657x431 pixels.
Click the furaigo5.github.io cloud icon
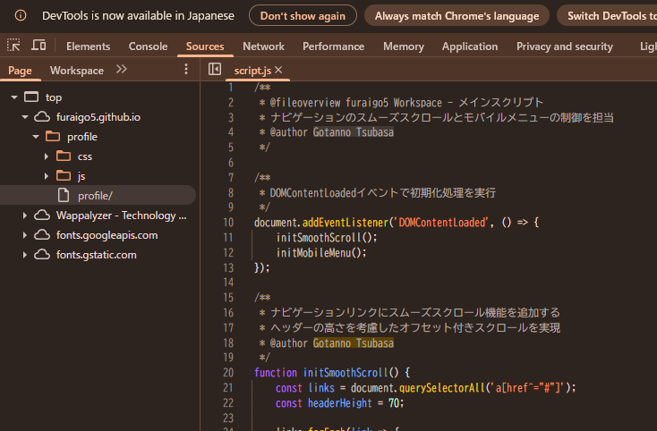pyautogui.click(x=41, y=117)
